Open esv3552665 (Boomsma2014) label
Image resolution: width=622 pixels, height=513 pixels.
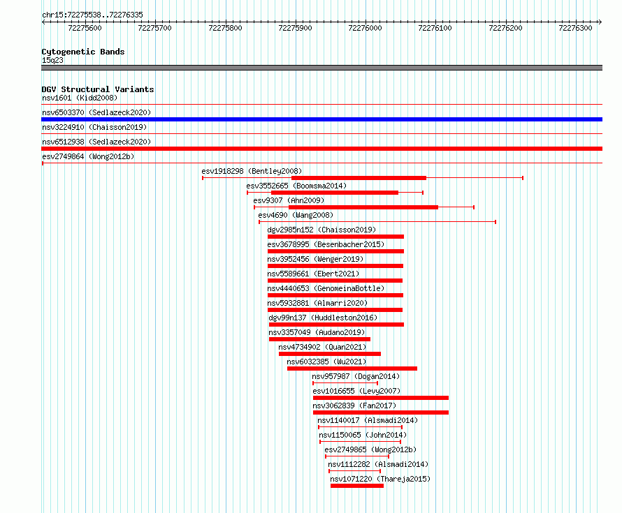click(296, 186)
